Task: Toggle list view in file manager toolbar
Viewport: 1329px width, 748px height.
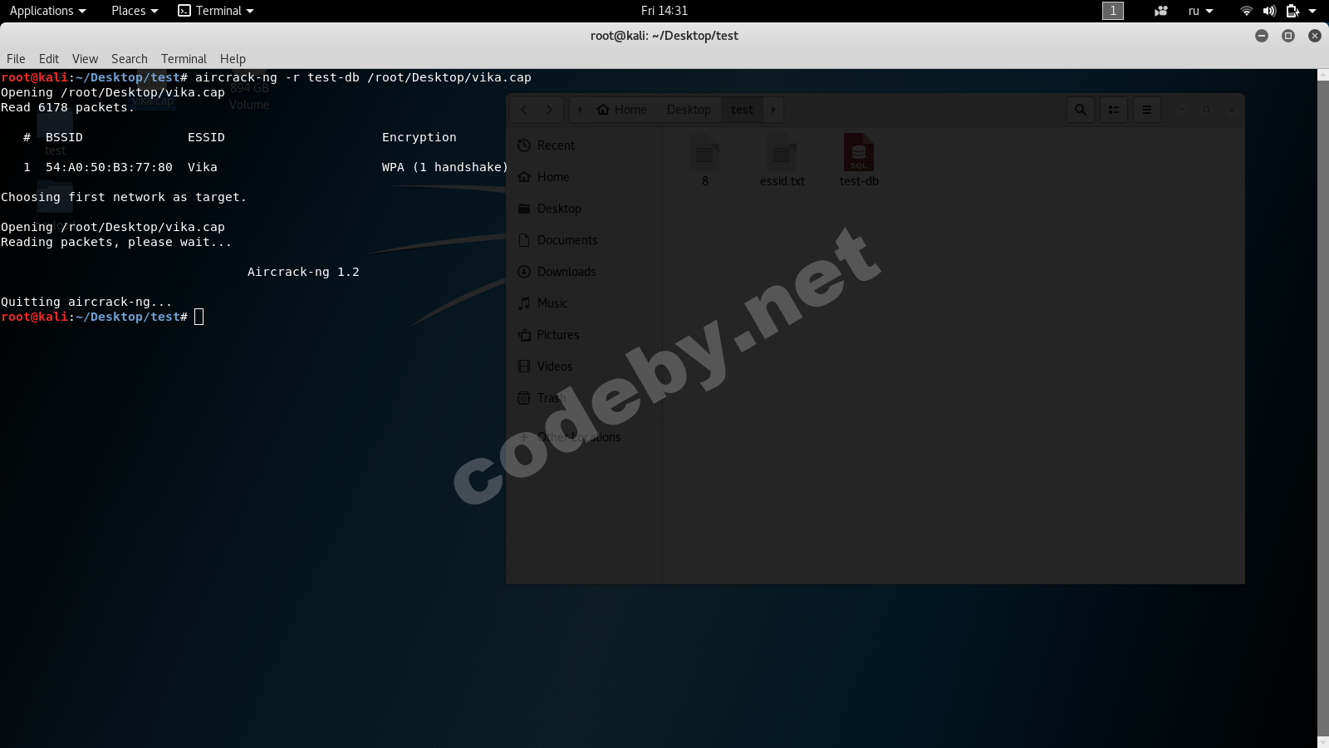Action: pyautogui.click(x=1114, y=110)
